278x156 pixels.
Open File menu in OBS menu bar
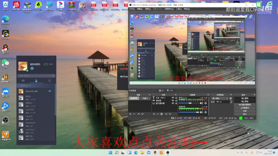click(132, 9)
